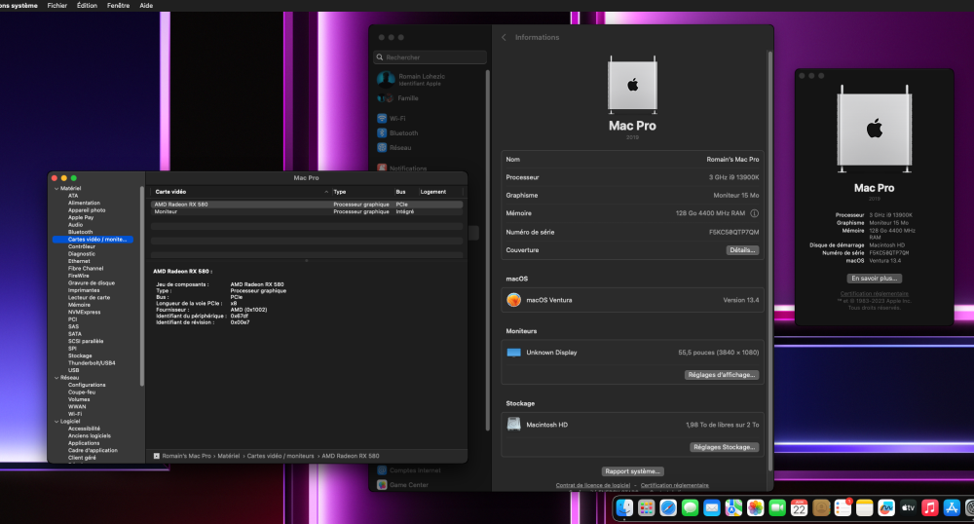Click the Mac Pro image in About window
This screenshot has height=524, width=974.
(874, 129)
